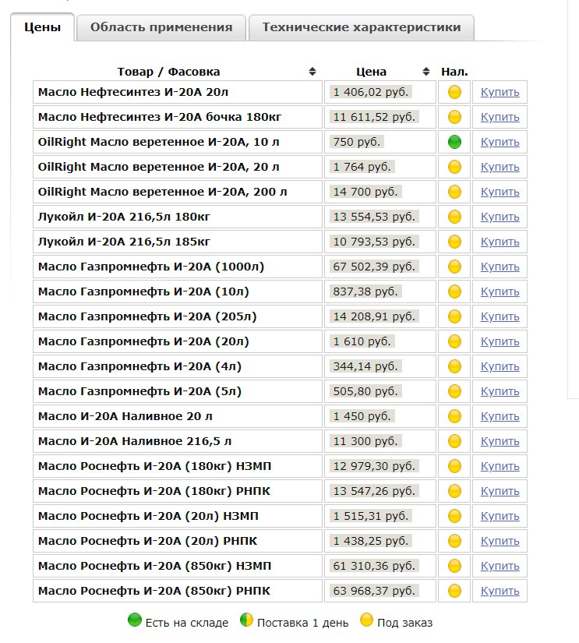Click the half-green legend icon Поставка 1 день
Screen dimensions: 579x643
point(246,620)
